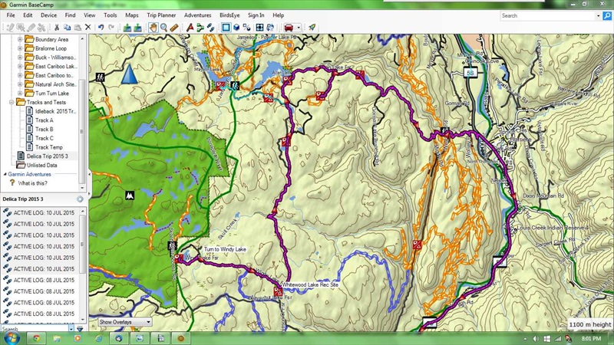Open the Trip Planner menu
The height and width of the screenshot is (345, 614).
point(161,15)
